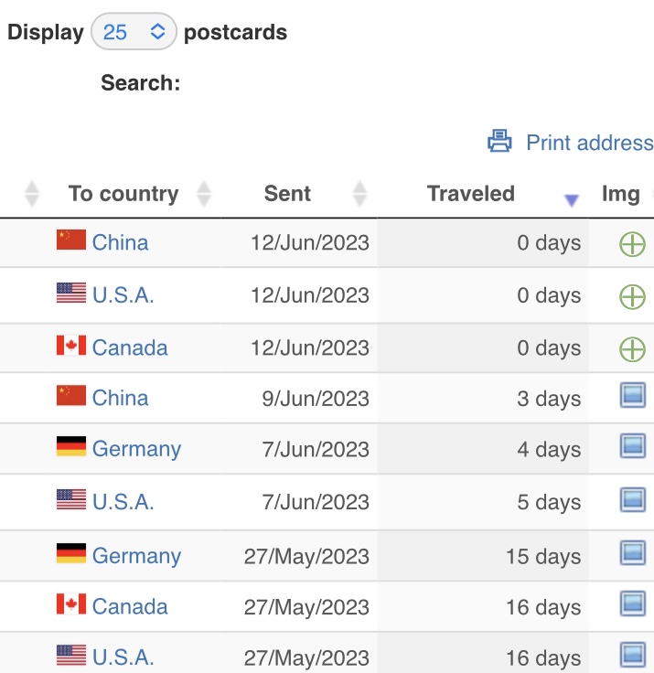Sort table by Sent date column
The height and width of the screenshot is (673, 654).
(287, 194)
